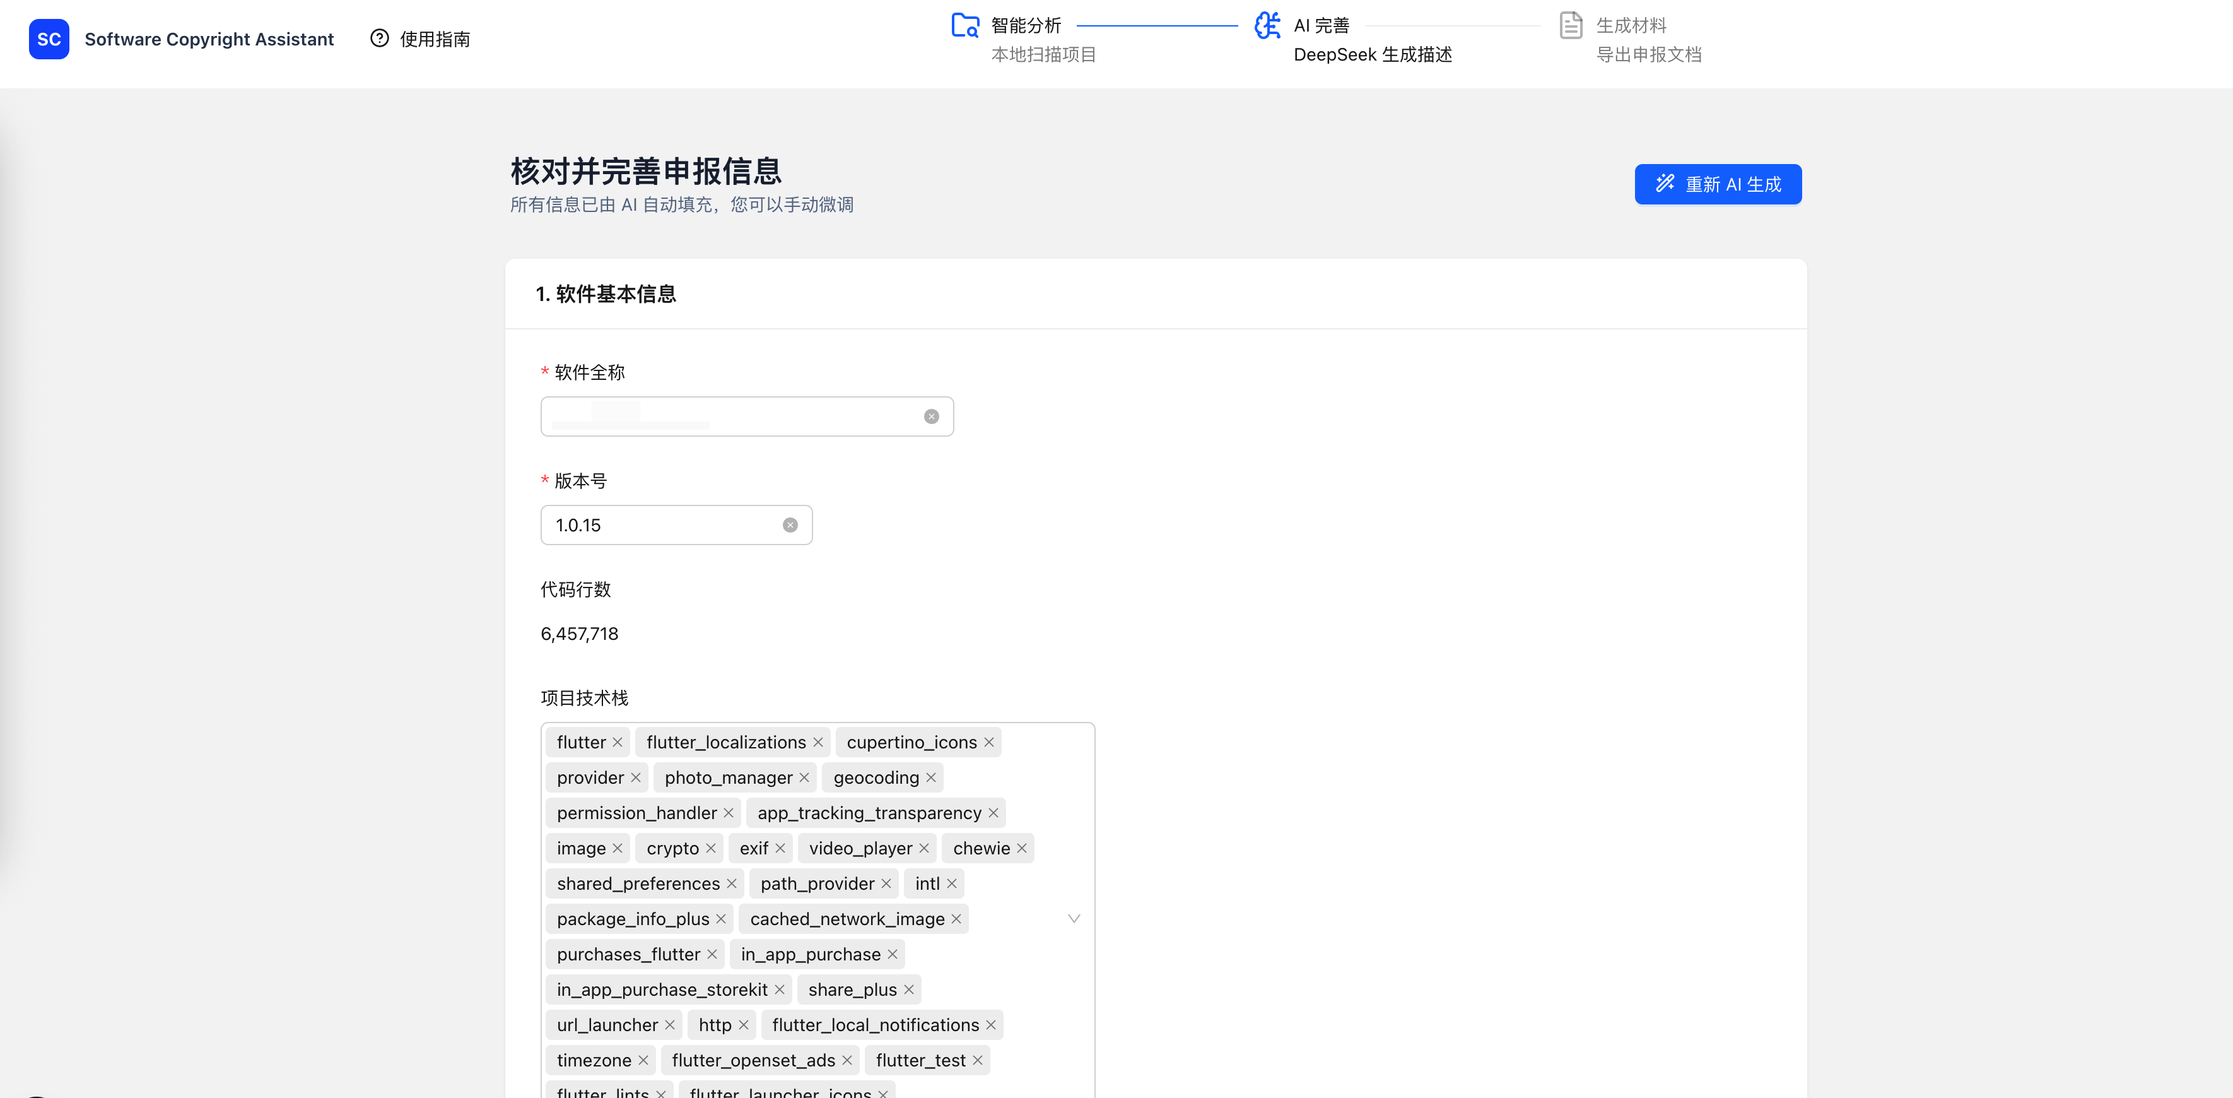Click the AI 完善 brain step icon
The width and height of the screenshot is (2233, 1098).
pyautogui.click(x=1267, y=25)
